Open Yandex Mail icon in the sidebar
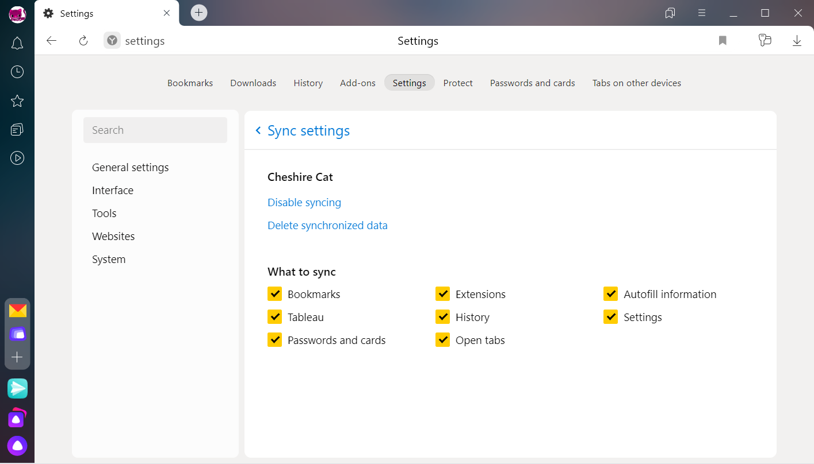Screen dimensions: 814x464 [18, 311]
